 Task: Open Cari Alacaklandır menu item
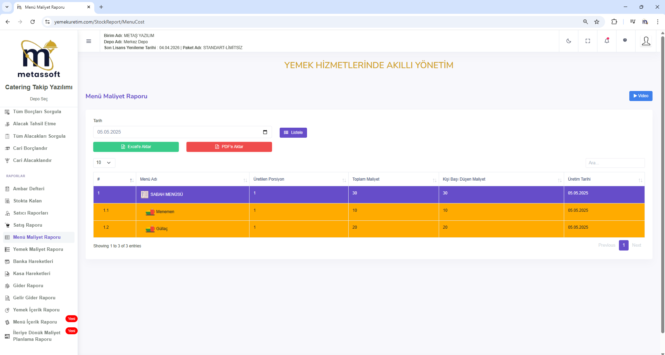[x=32, y=161]
